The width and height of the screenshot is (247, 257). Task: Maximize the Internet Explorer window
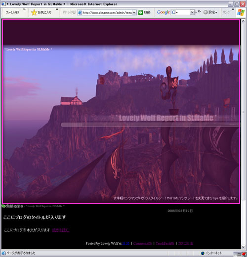point(237,4)
